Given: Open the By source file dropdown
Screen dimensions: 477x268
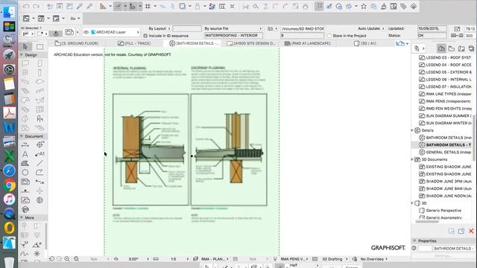Looking at the screenshot, I should (233, 28).
